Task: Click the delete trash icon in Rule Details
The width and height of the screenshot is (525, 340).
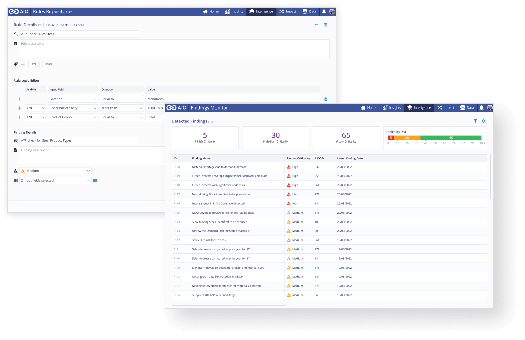Action: click(326, 25)
